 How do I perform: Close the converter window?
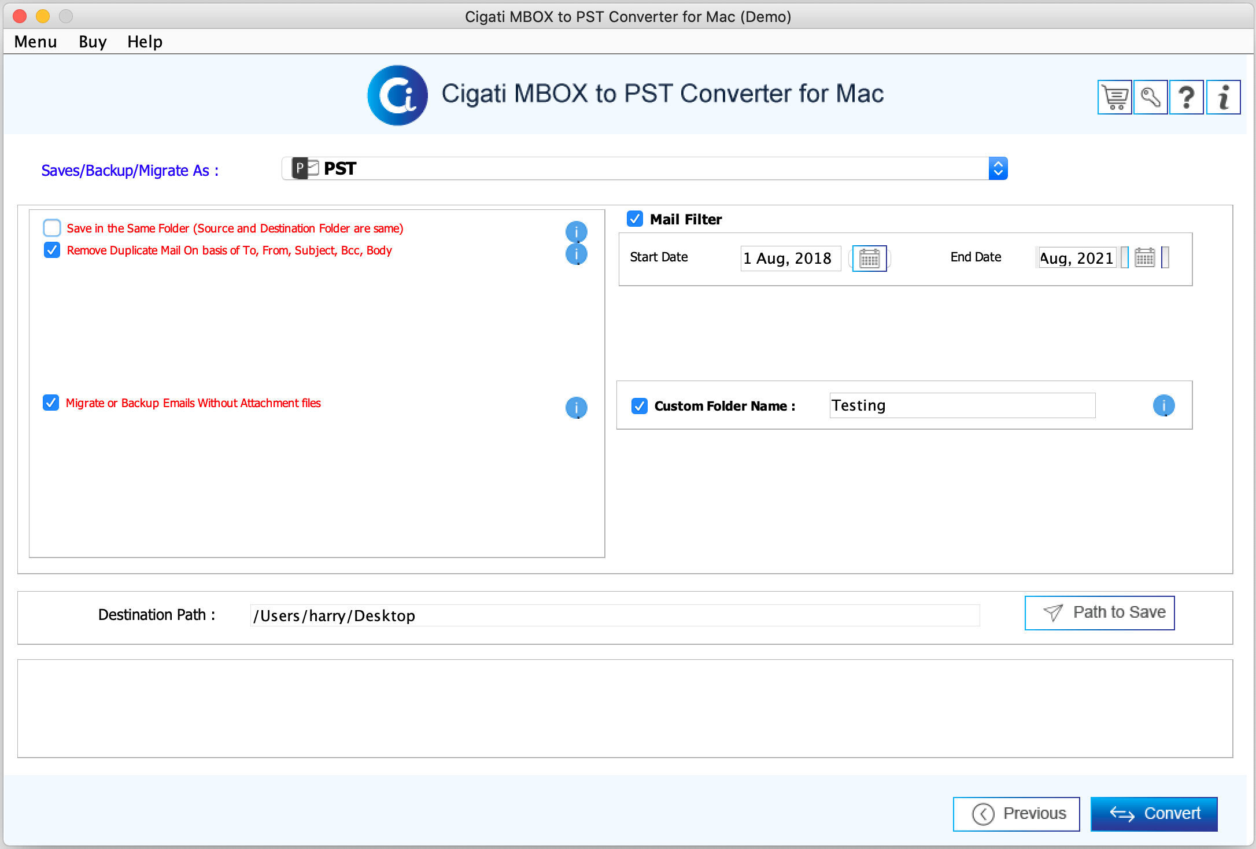tap(20, 16)
